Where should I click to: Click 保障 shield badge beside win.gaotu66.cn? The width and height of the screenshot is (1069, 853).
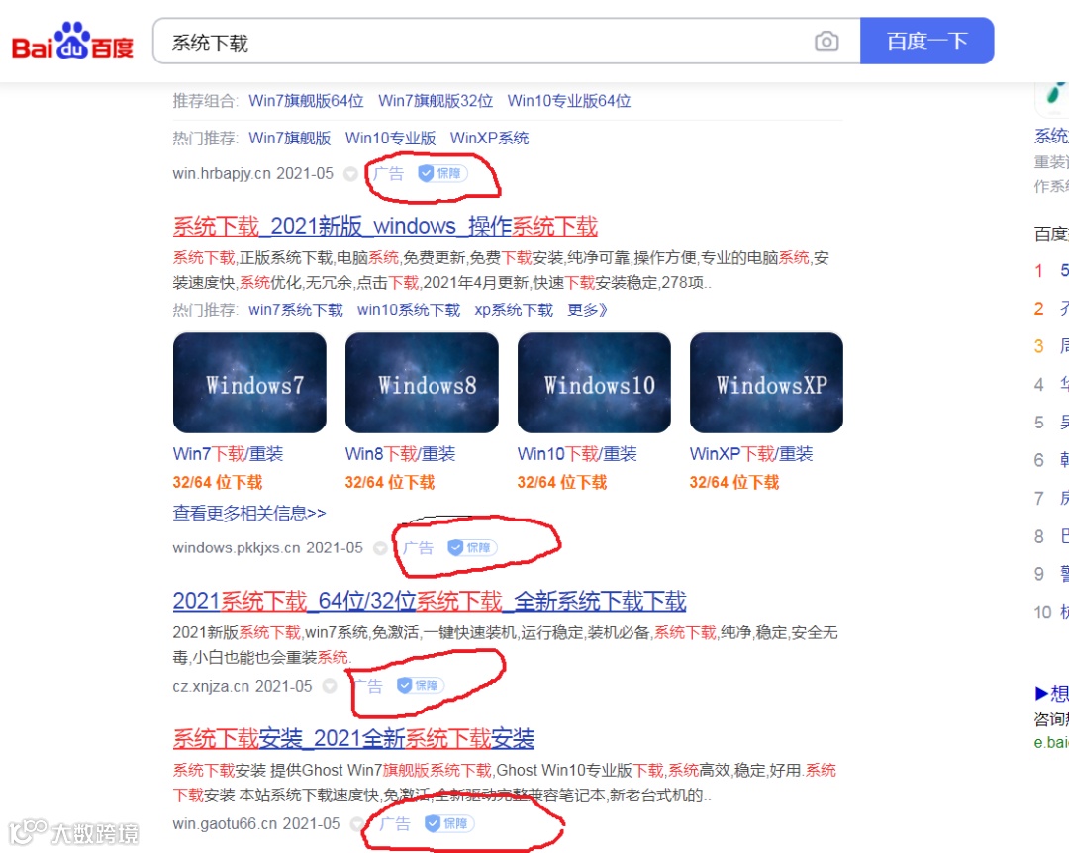pyautogui.click(x=449, y=823)
